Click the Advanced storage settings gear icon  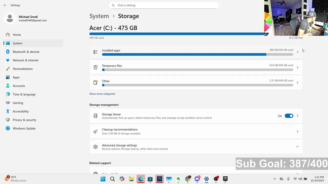pos(95,147)
